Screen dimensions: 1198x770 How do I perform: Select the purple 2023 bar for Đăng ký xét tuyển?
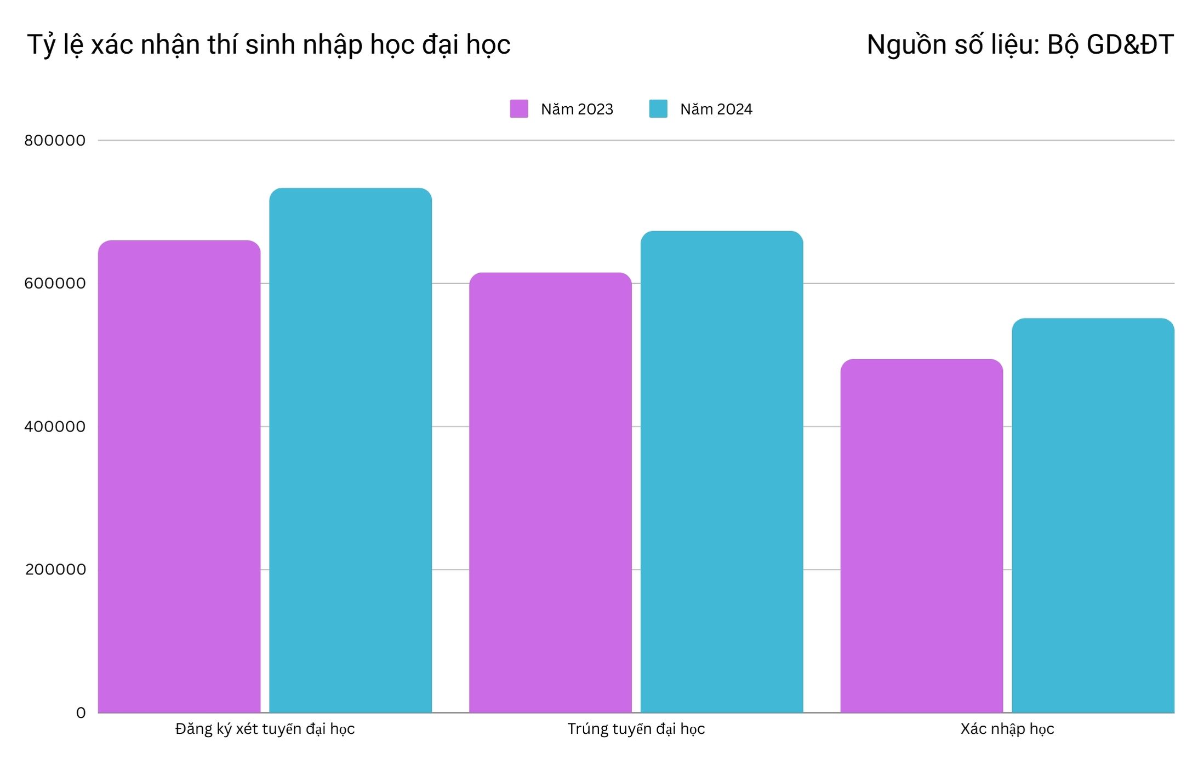pos(179,476)
